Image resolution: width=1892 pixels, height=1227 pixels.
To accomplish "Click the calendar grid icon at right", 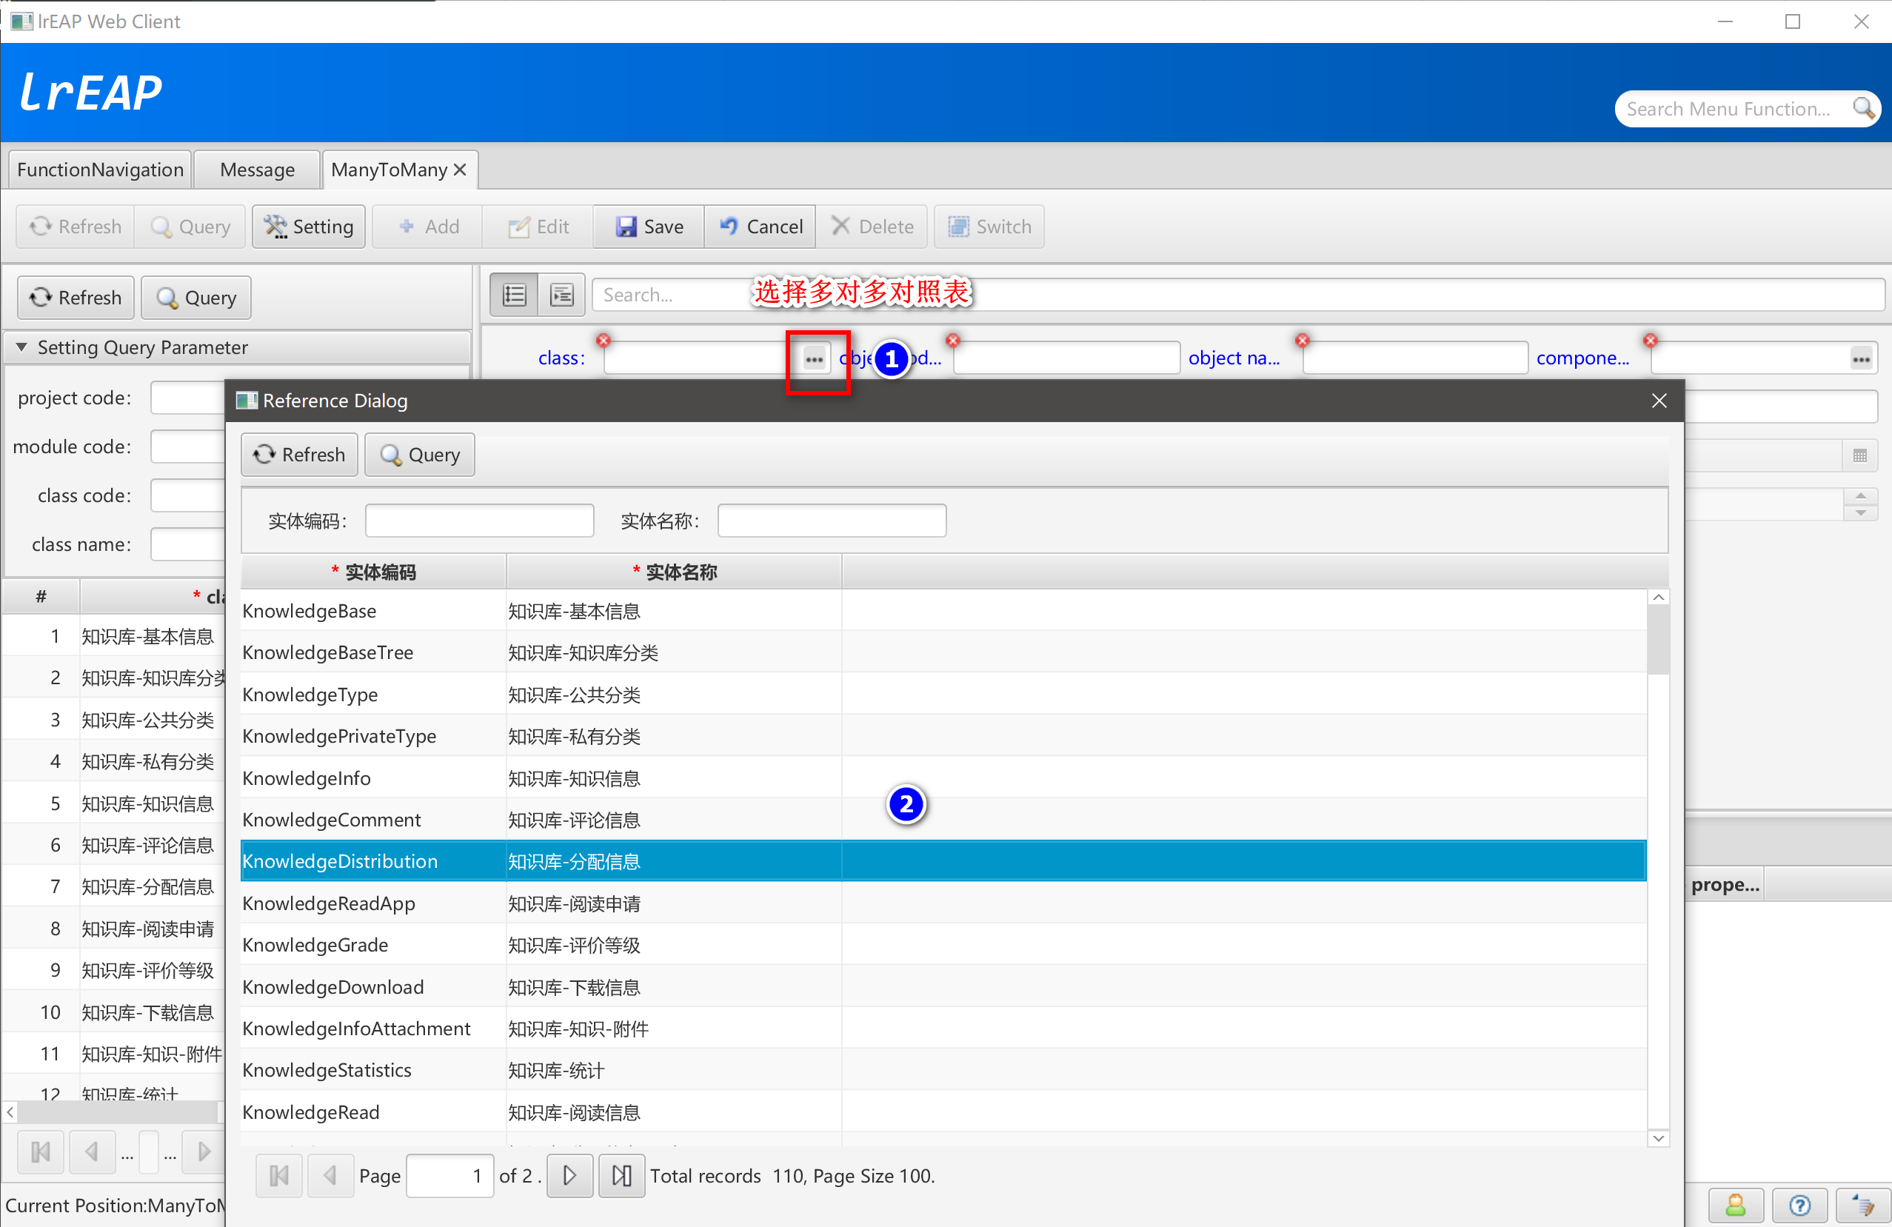I will (x=1860, y=455).
